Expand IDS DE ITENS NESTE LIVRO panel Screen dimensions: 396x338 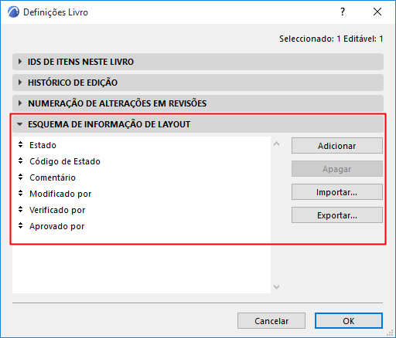[x=198, y=62]
